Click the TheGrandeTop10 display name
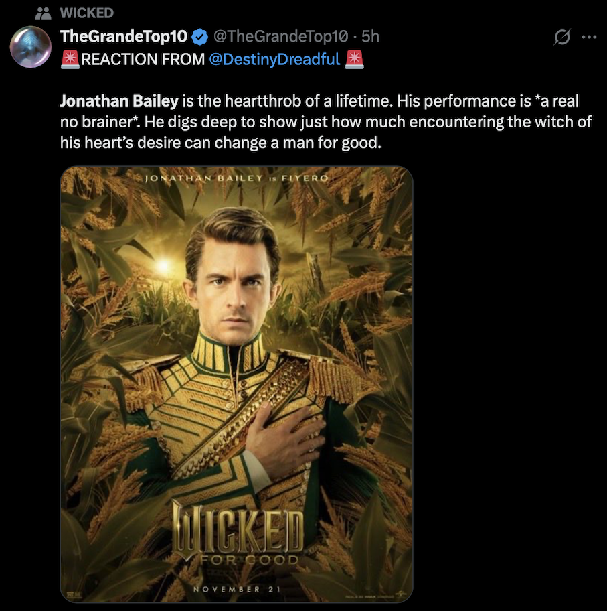The height and width of the screenshot is (611, 607). (124, 36)
